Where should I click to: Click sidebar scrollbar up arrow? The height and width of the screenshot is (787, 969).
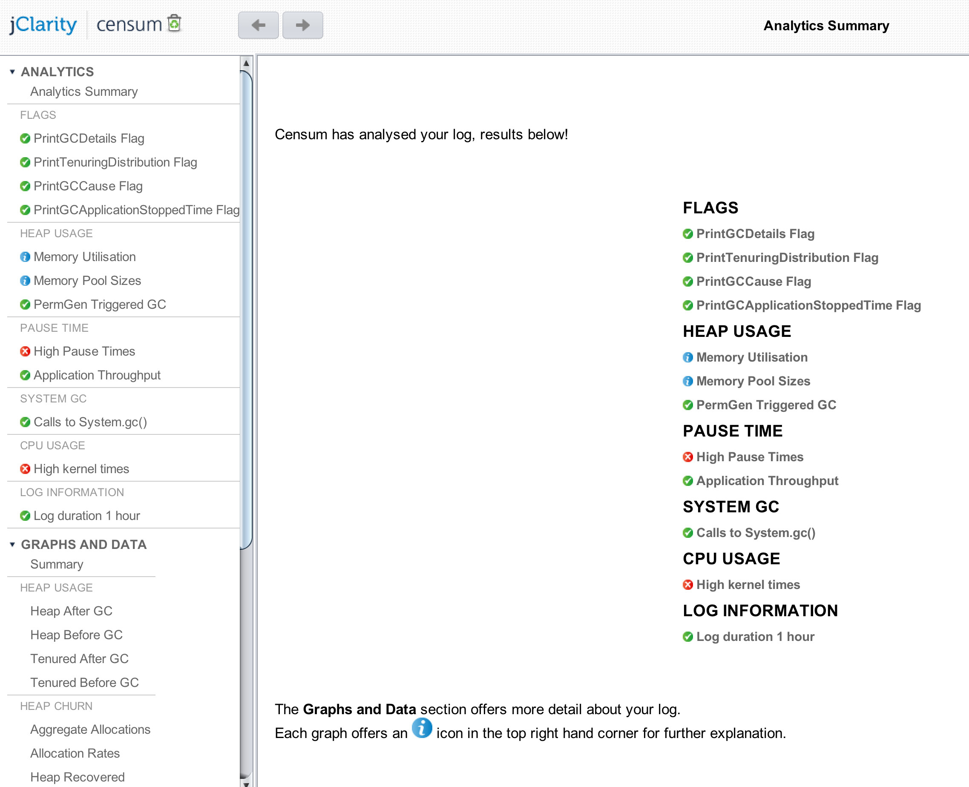pos(246,63)
